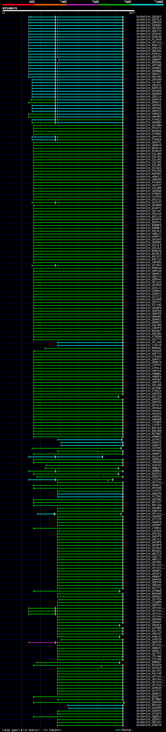Click the orange 40% segment of the color scale
Image resolution: width=166 pixels, height=732 pixels.
(x=51, y=5)
